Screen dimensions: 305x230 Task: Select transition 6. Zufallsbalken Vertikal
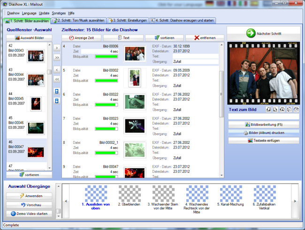coord(264,197)
